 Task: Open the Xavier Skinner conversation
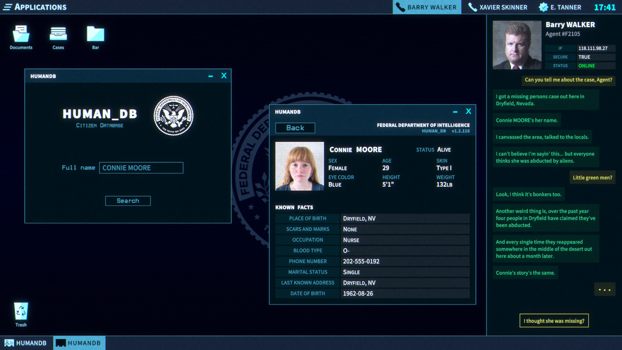click(498, 7)
